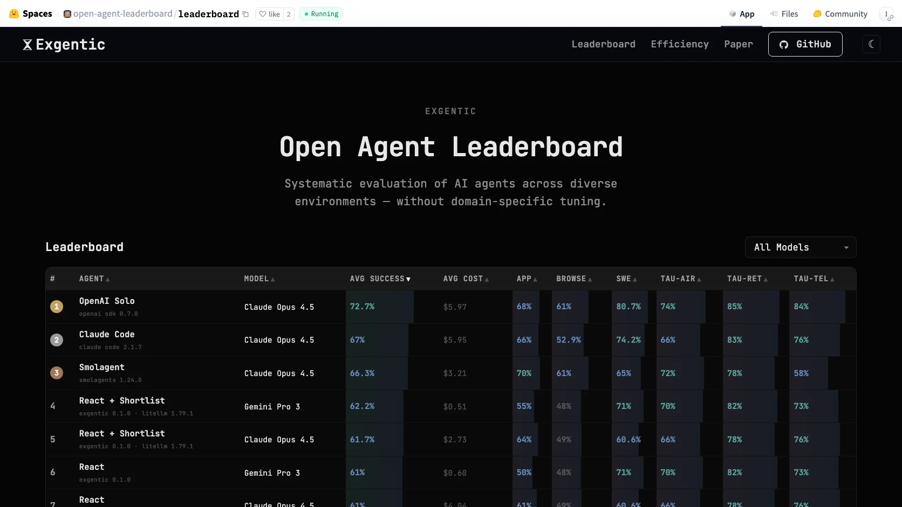Screen dimensions: 902x507
Task: Sort table by MODEL column
Action: (259, 279)
